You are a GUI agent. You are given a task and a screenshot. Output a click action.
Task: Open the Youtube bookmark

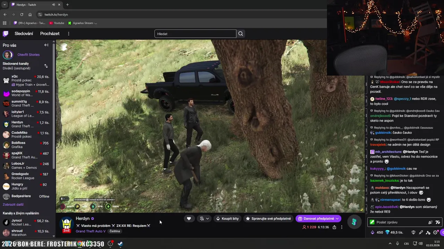[57, 23]
